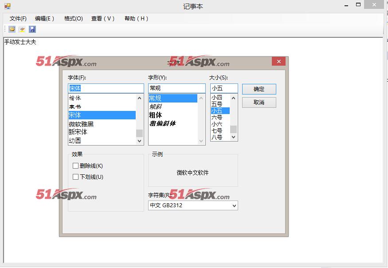Click font list scroll up arrow
This screenshot has height=268, width=388.
[x=140, y=98]
